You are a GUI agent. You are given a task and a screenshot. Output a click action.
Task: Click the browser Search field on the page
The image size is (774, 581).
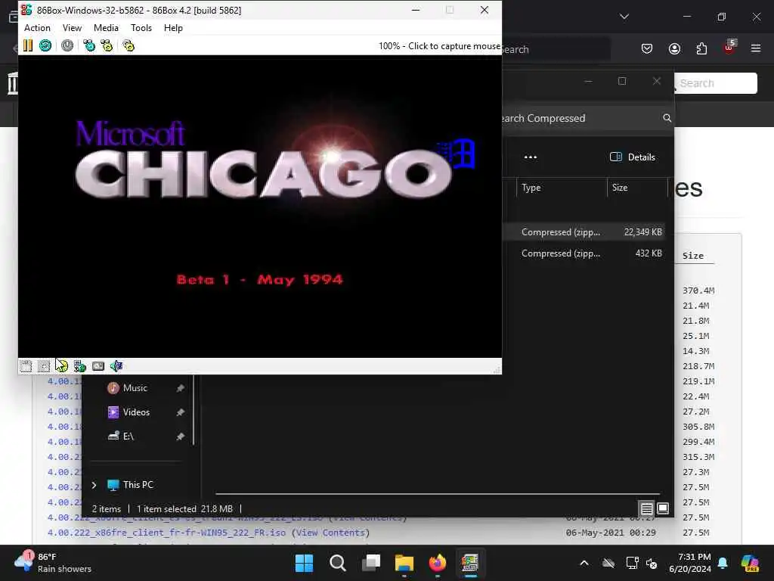716,83
